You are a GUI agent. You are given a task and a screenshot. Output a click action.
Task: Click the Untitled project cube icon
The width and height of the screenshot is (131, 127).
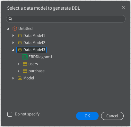tap(15, 29)
